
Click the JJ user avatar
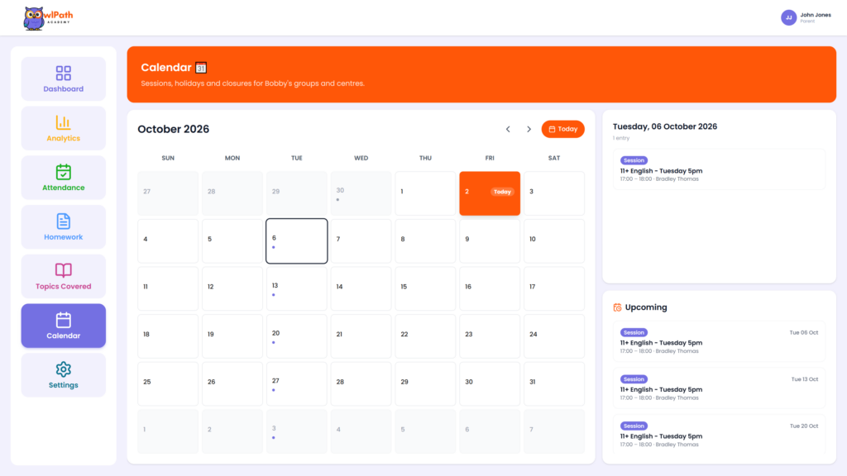point(788,17)
